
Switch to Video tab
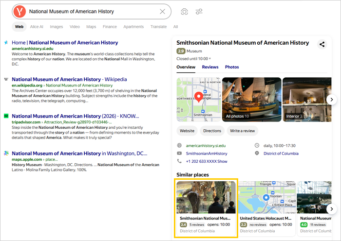[x=75, y=27]
